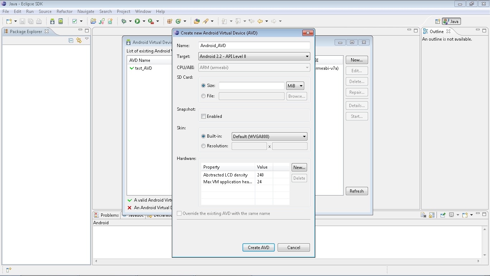Viewport: 490px width, 276px height.
Task: Click the Pin Console icon
Action: click(443, 215)
